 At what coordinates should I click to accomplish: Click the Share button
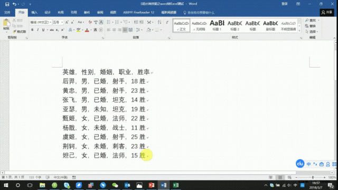click(x=327, y=13)
